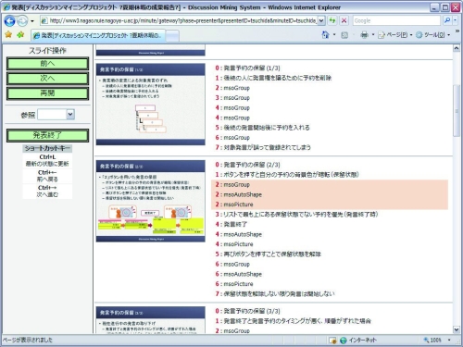The width and height of the screenshot is (463, 347).
Task: Open search provider options dropdown
Action: (455, 20)
